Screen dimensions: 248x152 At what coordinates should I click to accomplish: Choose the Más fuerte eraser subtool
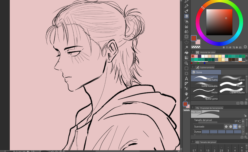coord(204,78)
